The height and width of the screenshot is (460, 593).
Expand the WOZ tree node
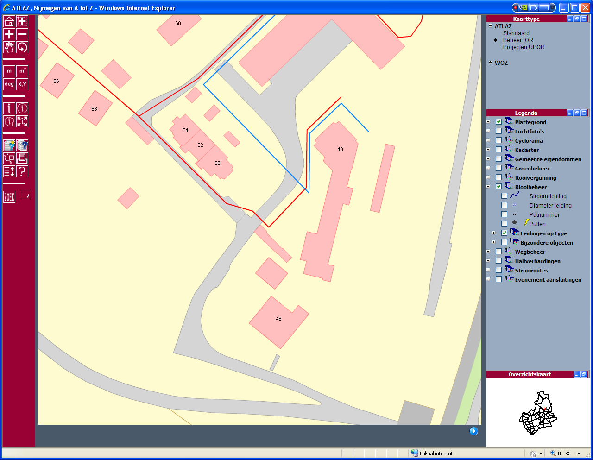tap(490, 62)
